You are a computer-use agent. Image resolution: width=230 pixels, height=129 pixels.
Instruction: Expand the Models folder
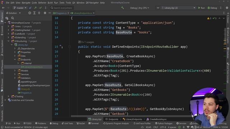[15, 71]
